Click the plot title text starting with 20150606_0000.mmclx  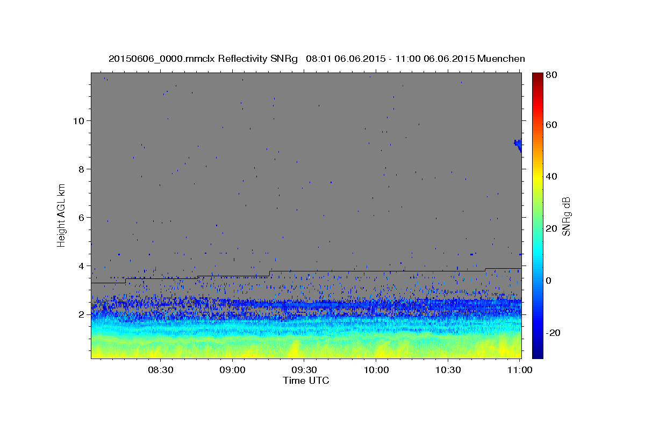click(317, 59)
